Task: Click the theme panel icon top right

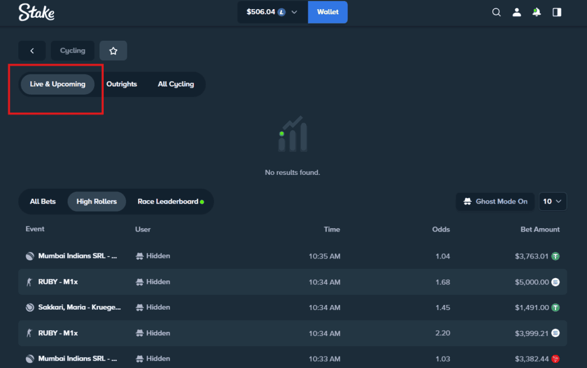Action: (557, 11)
